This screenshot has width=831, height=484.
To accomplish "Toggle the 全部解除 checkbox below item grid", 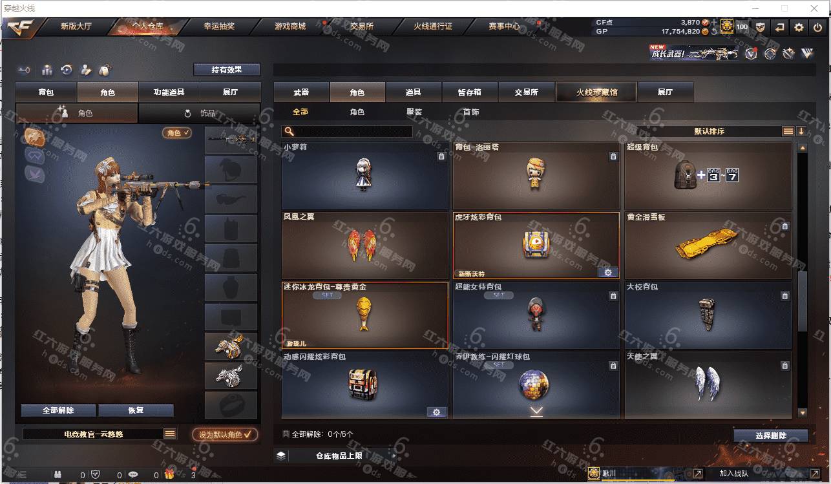I will coord(286,434).
